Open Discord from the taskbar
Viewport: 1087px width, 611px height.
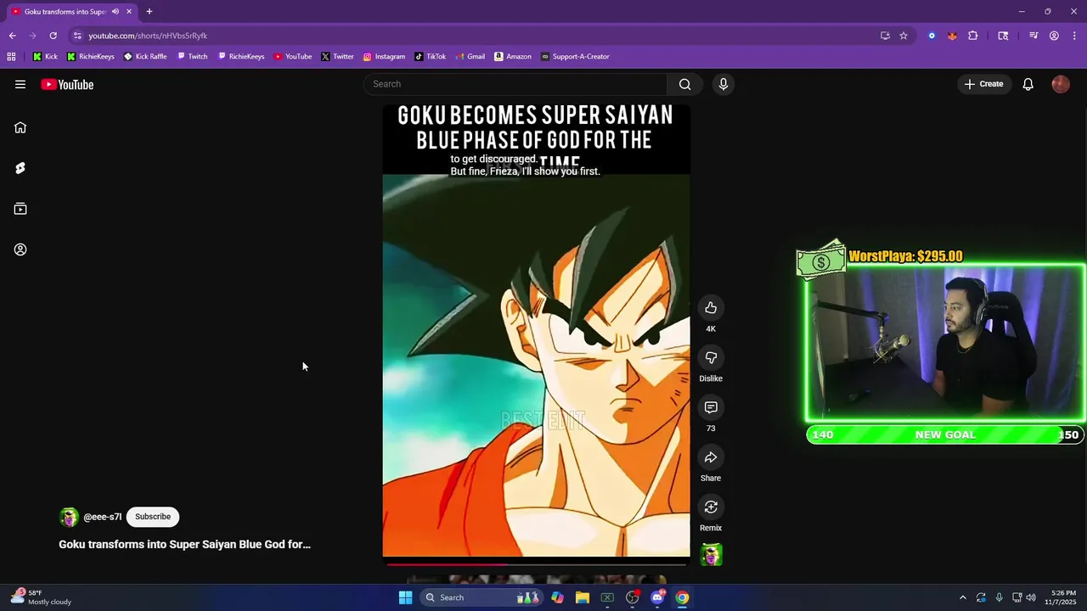657,597
